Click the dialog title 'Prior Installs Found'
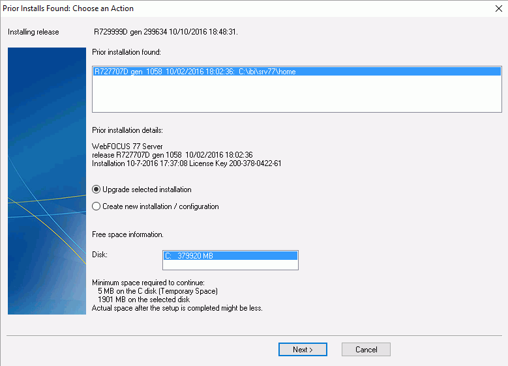This screenshot has width=508, height=366. coord(68,8)
